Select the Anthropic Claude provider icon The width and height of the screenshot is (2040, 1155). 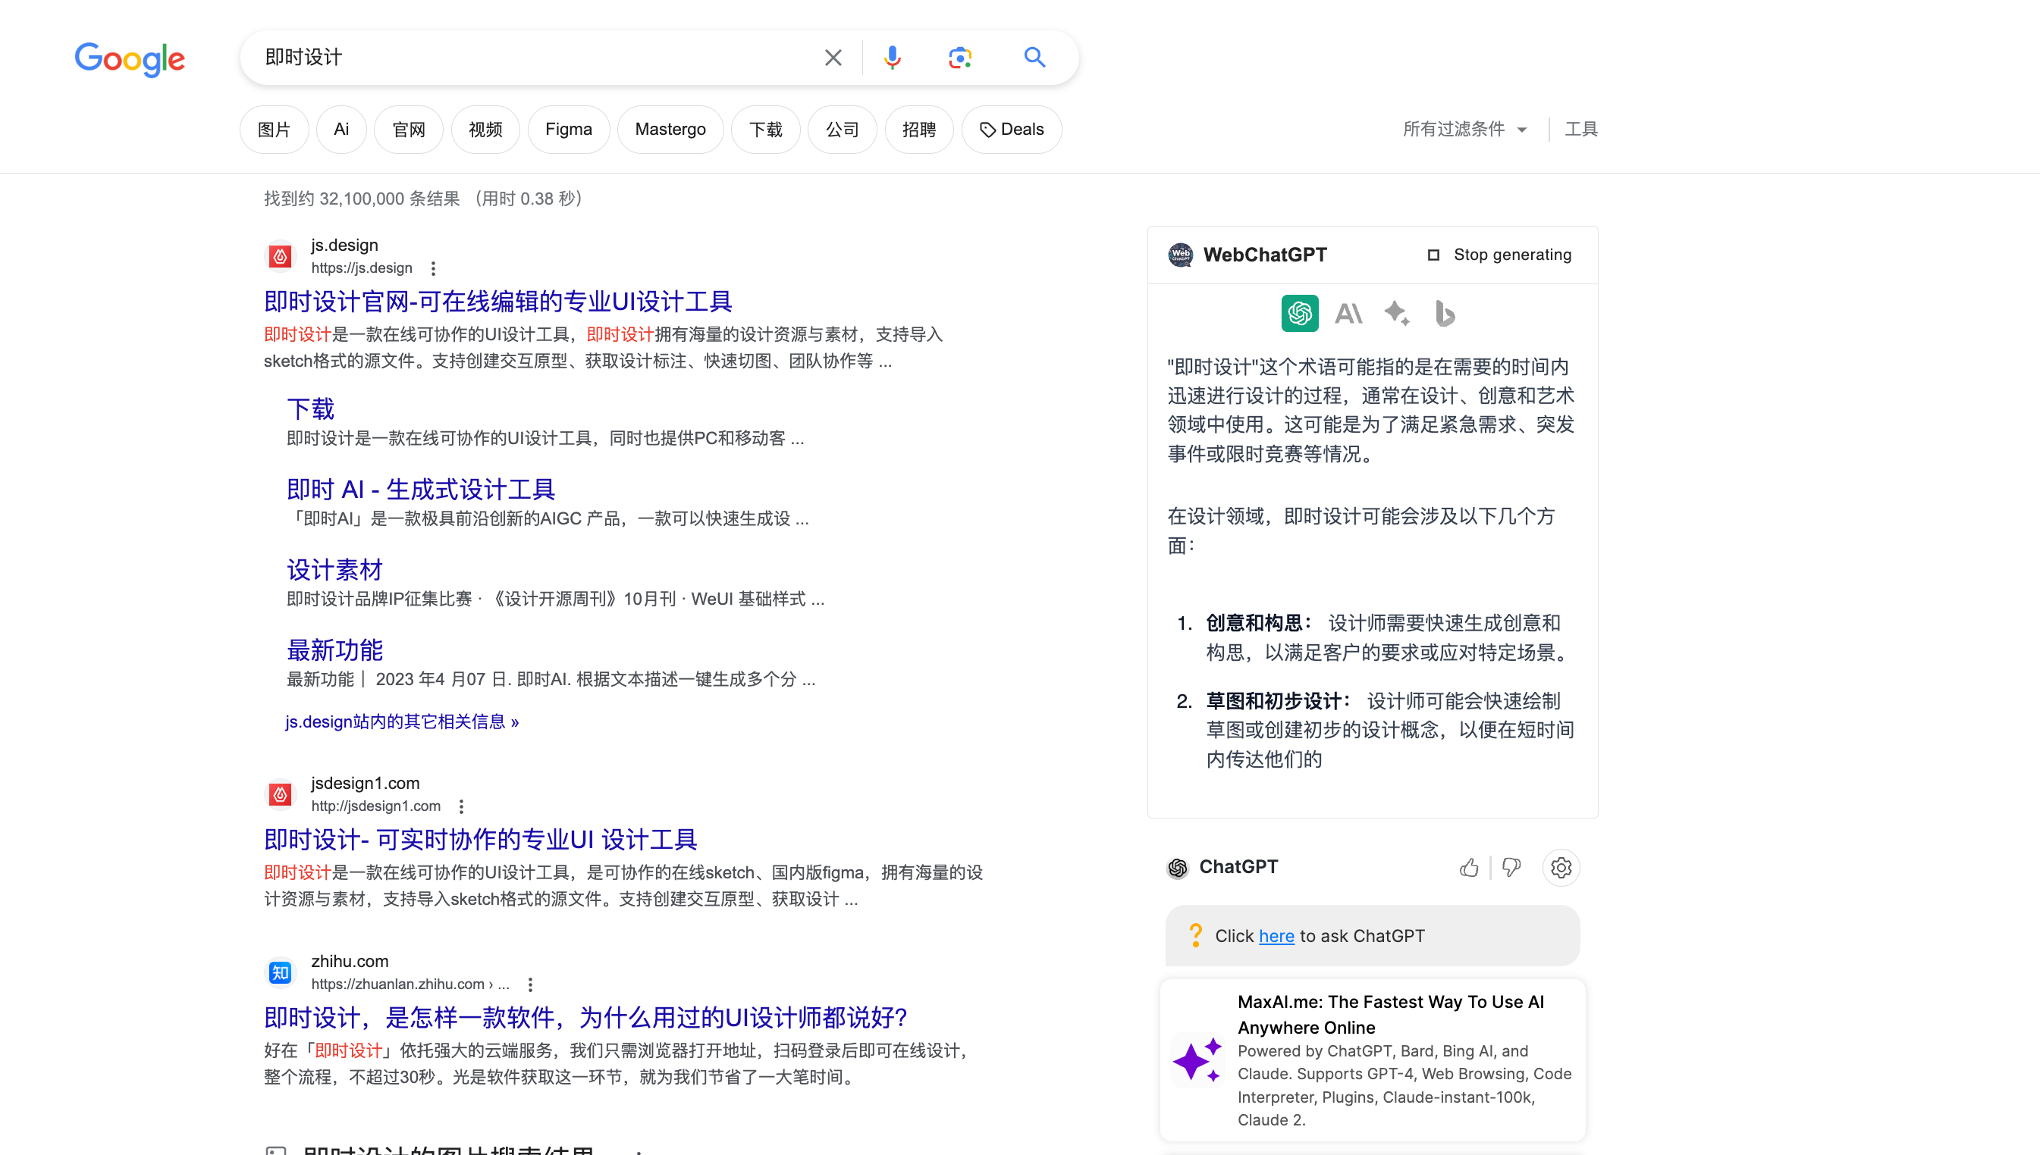(x=1348, y=313)
